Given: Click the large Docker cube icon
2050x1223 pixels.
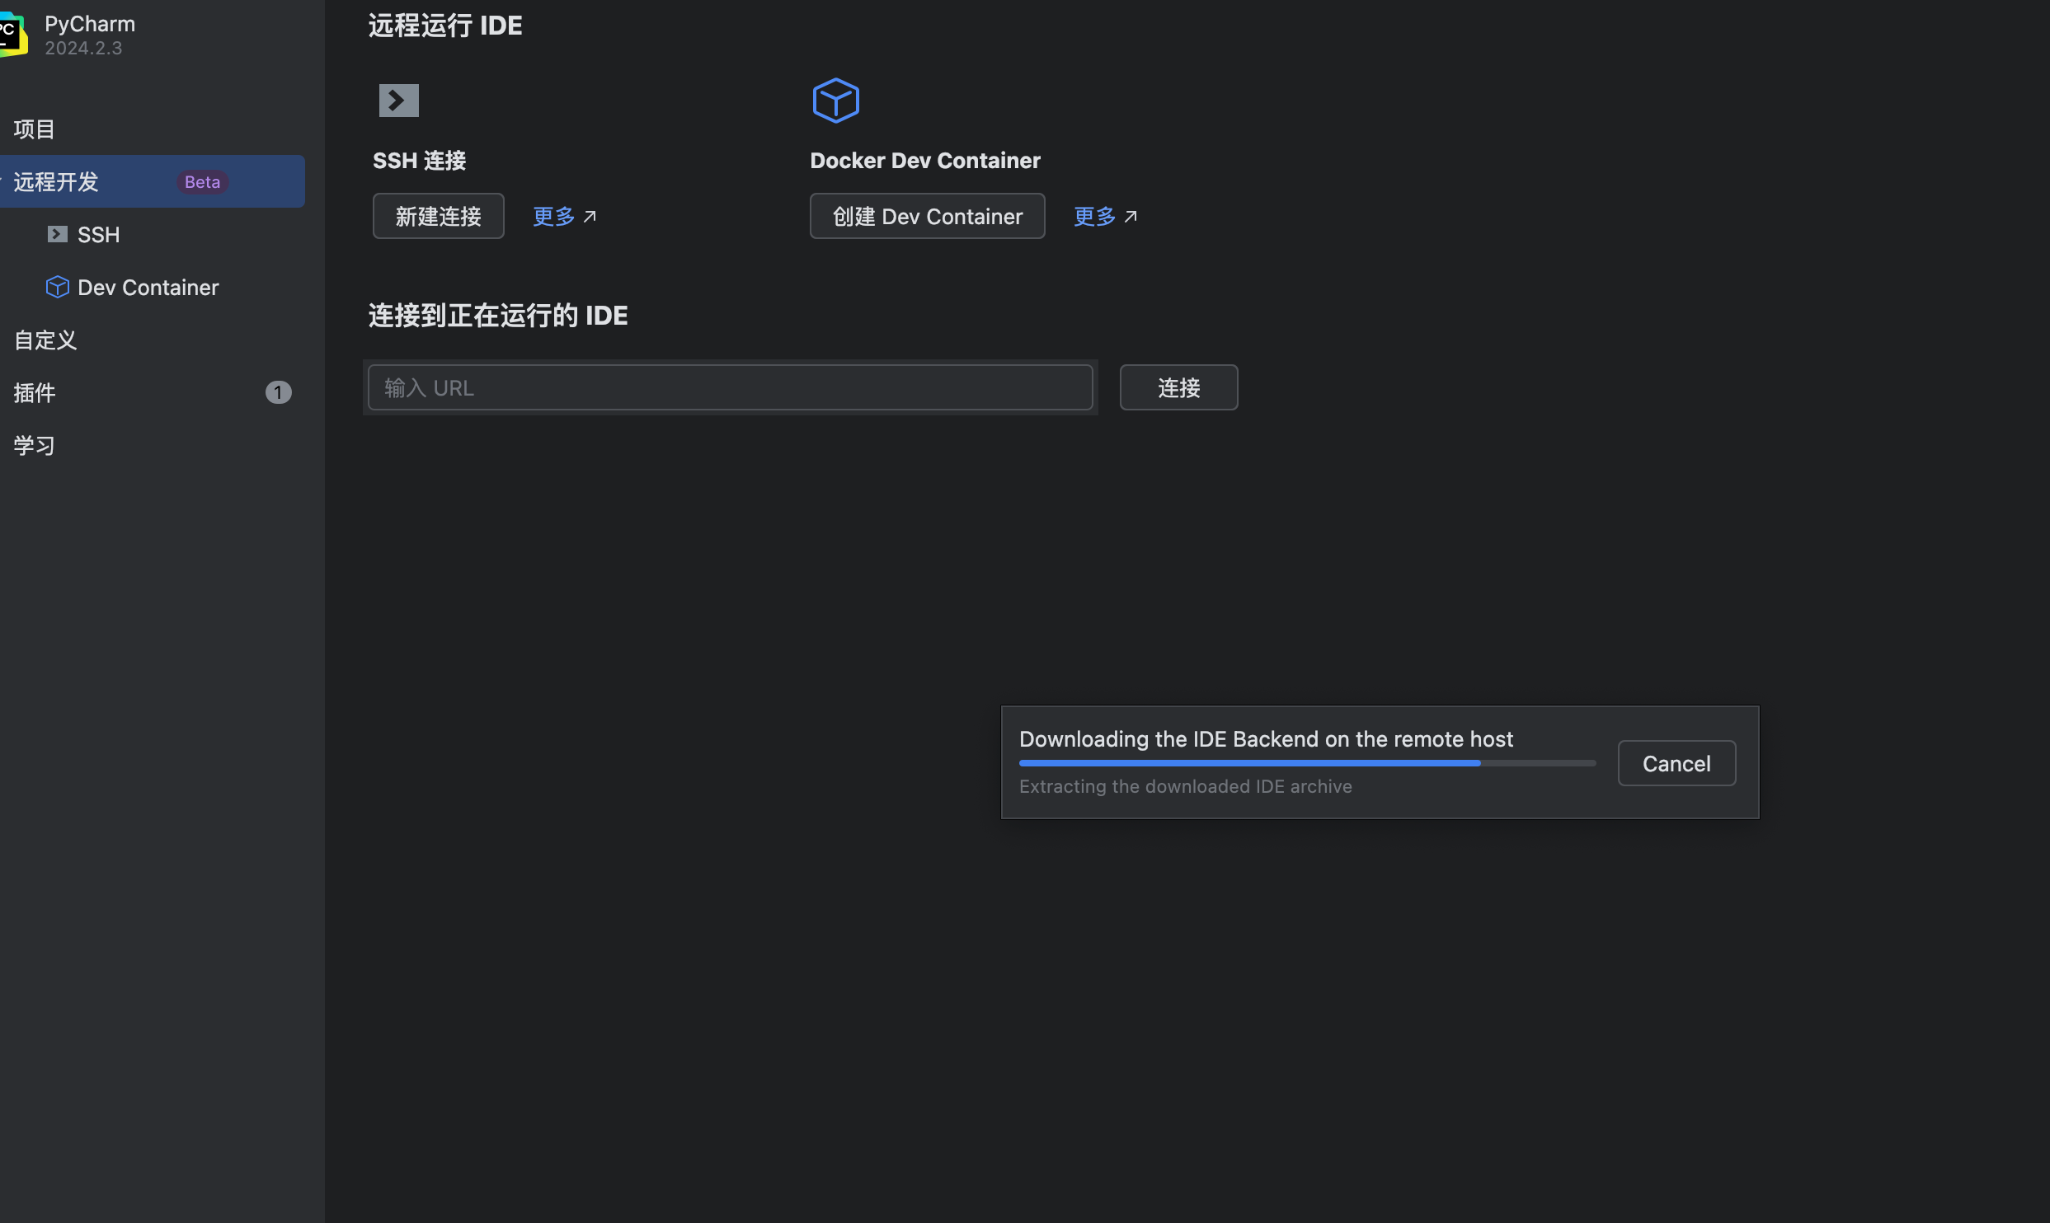Looking at the screenshot, I should pos(835,101).
